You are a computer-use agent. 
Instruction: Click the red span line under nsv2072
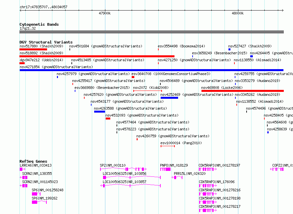coord(147,91)
